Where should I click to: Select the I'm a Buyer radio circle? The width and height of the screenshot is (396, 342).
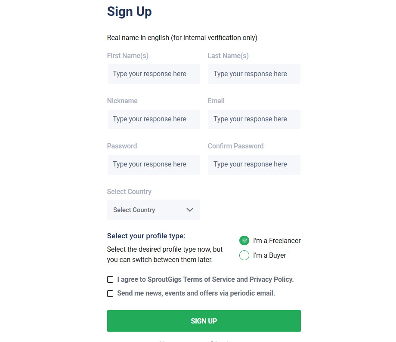[244, 255]
